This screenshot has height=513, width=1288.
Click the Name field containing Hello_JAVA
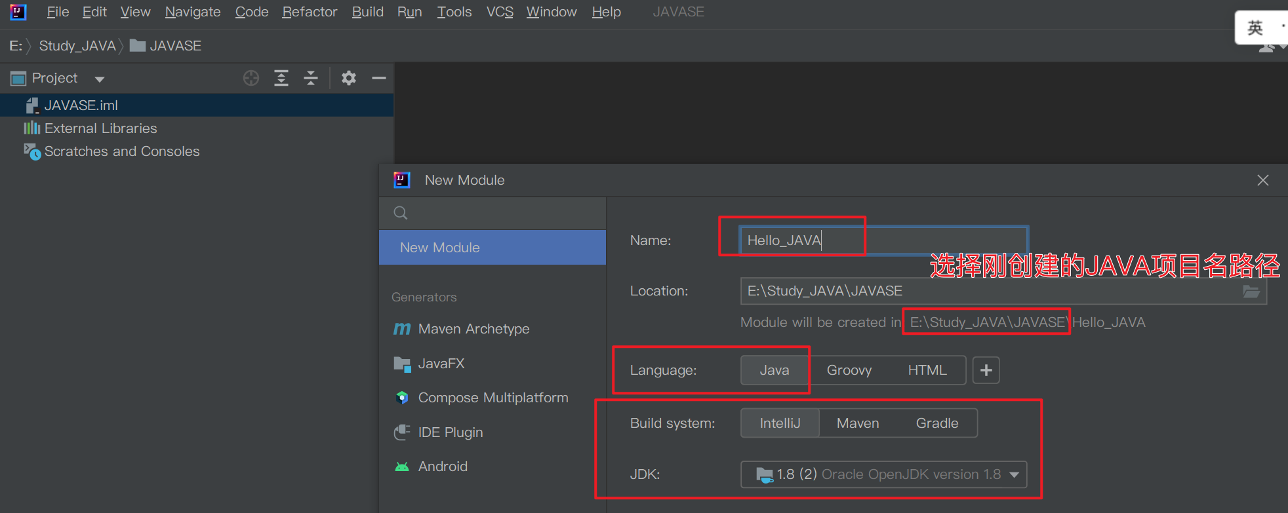tap(884, 240)
